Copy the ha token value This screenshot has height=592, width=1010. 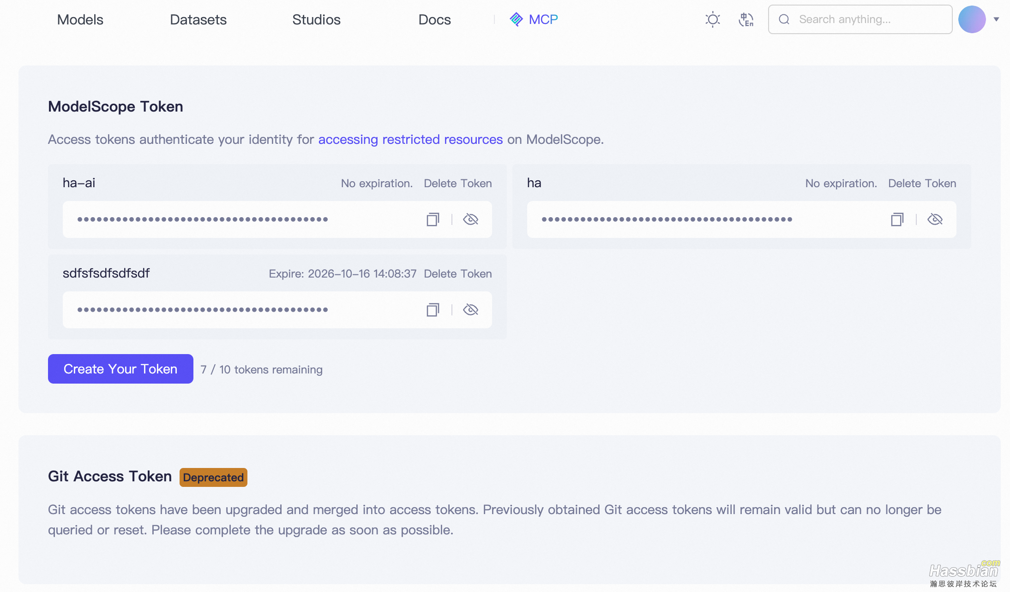click(x=897, y=219)
